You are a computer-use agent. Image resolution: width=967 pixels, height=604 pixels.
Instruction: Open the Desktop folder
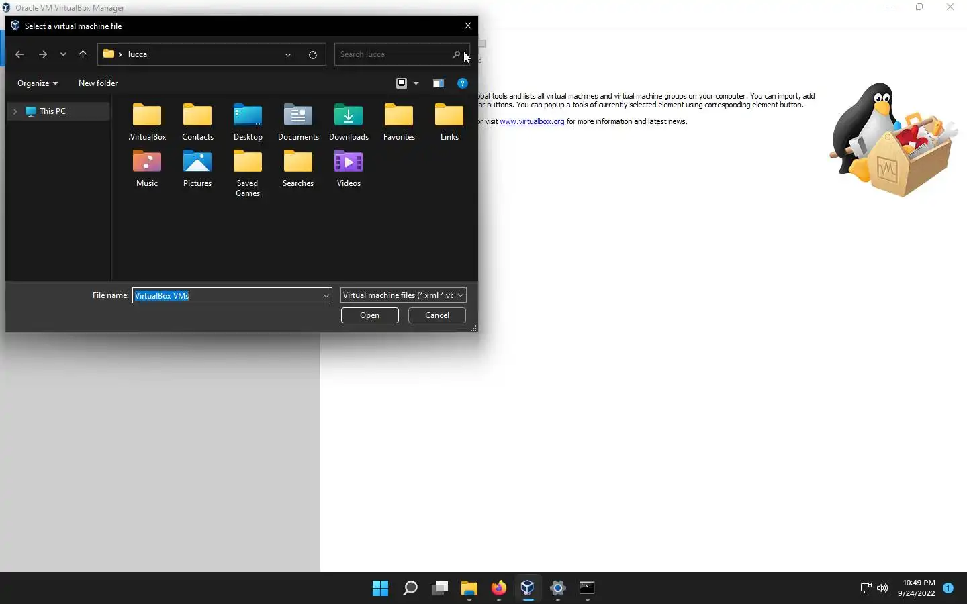click(x=248, y=122)
